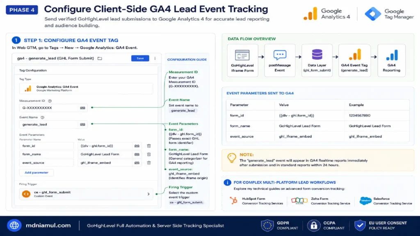Open variable picker for Measurement ID

82,108
